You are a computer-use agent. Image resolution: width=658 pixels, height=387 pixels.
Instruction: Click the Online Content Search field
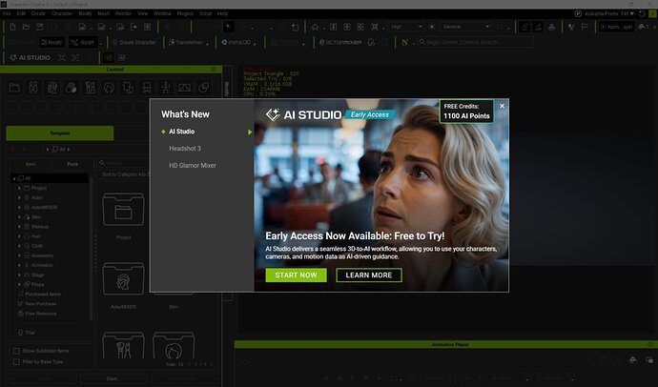[x=476, y=42]
